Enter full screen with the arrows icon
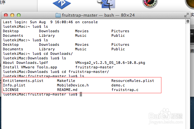The image size is (194, 129). [187, 15]
